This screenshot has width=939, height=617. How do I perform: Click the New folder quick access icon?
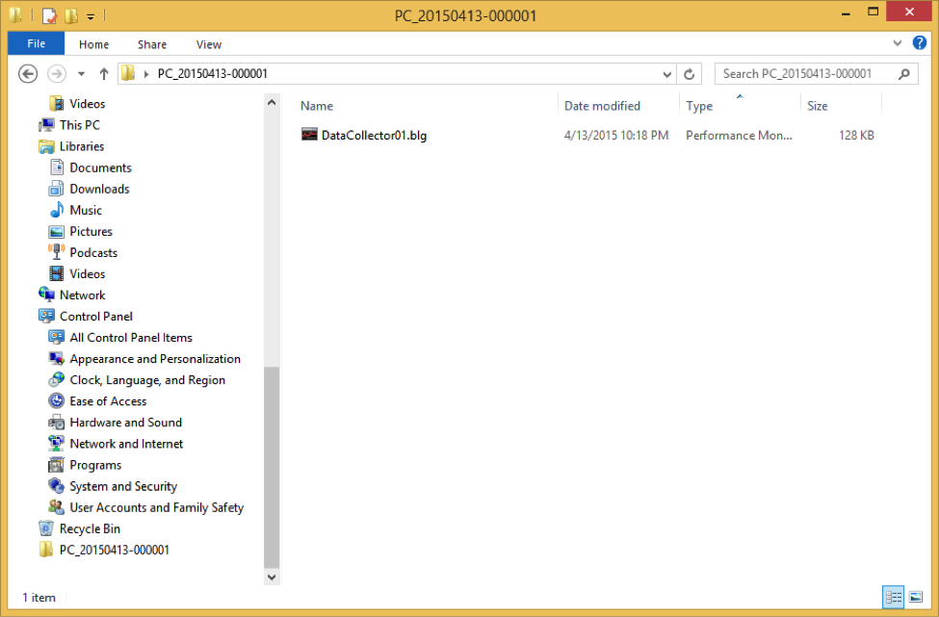pos(71,15)
